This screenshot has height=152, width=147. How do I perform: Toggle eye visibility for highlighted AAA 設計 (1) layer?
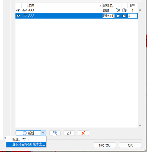click(18, 16)
